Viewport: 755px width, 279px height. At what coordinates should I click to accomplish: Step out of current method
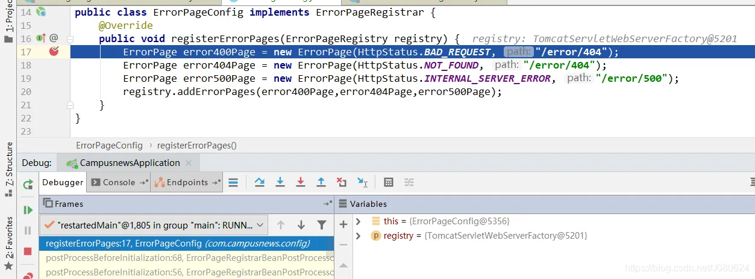(321, 182)
